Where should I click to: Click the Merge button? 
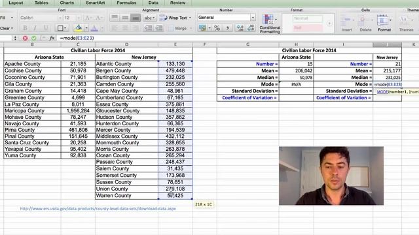[177, 28]
